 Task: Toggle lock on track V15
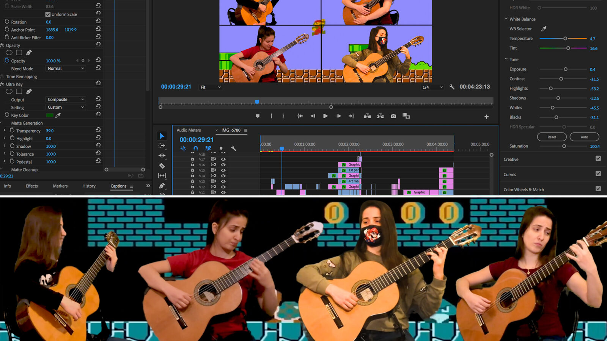(193, 170)
